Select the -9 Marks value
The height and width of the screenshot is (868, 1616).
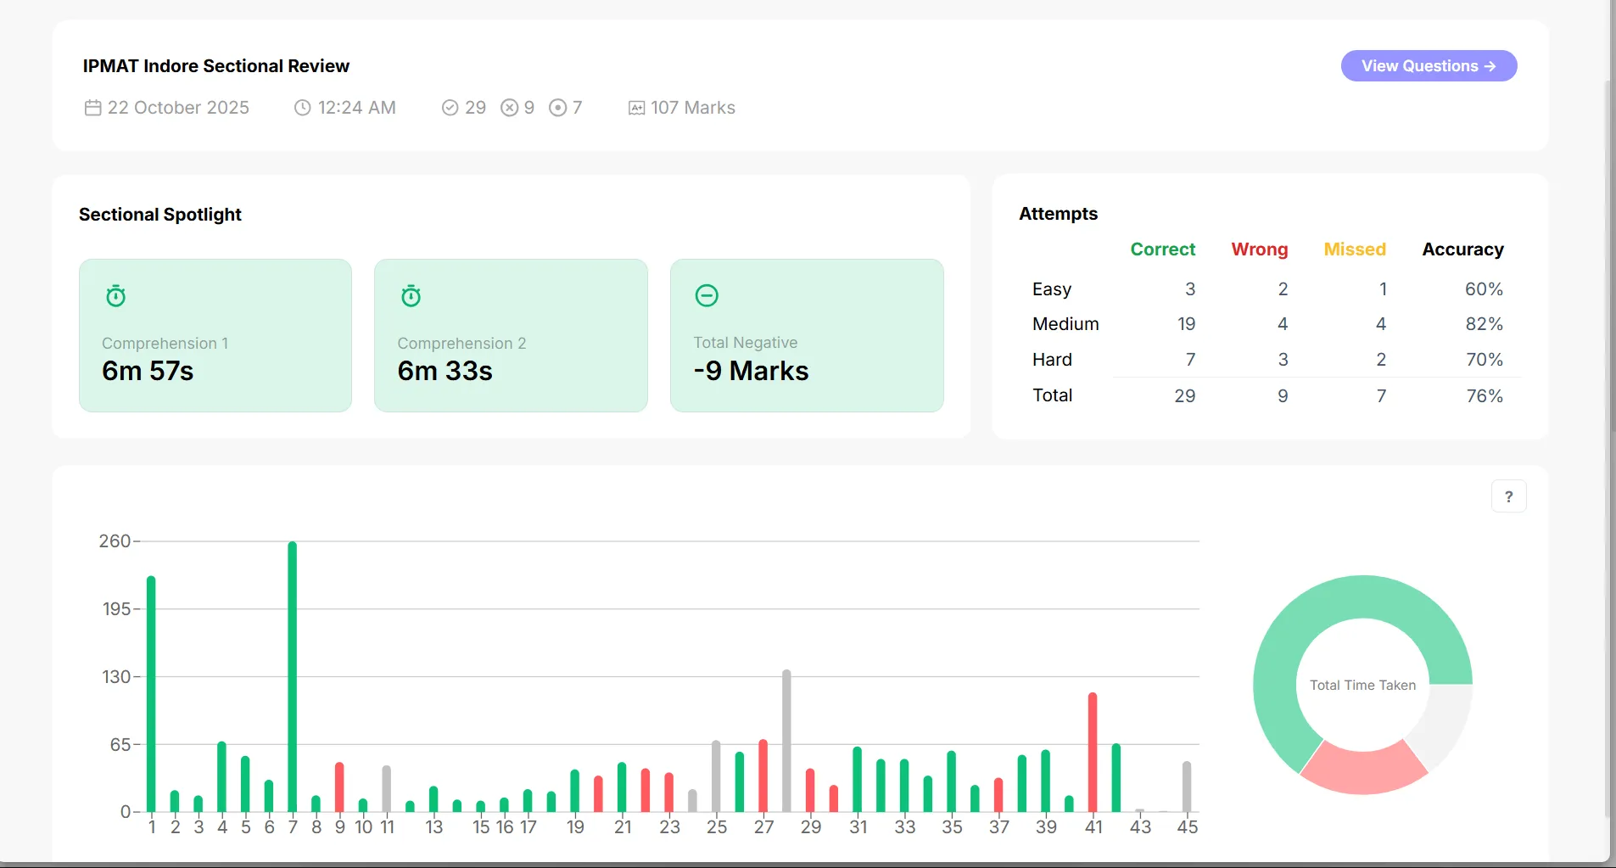tap(751, 371)
